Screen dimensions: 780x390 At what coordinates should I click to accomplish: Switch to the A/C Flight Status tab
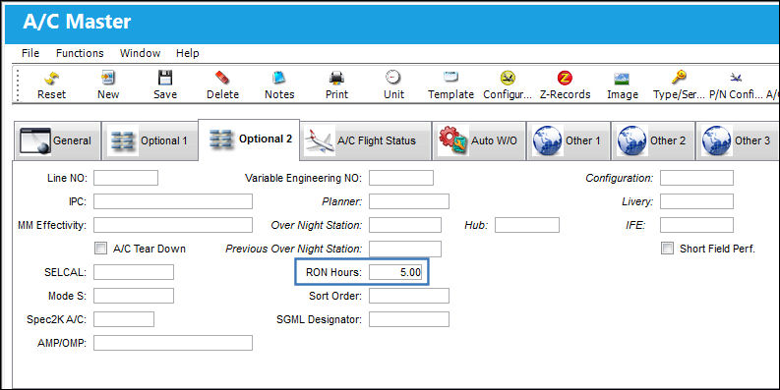[366, 141]
